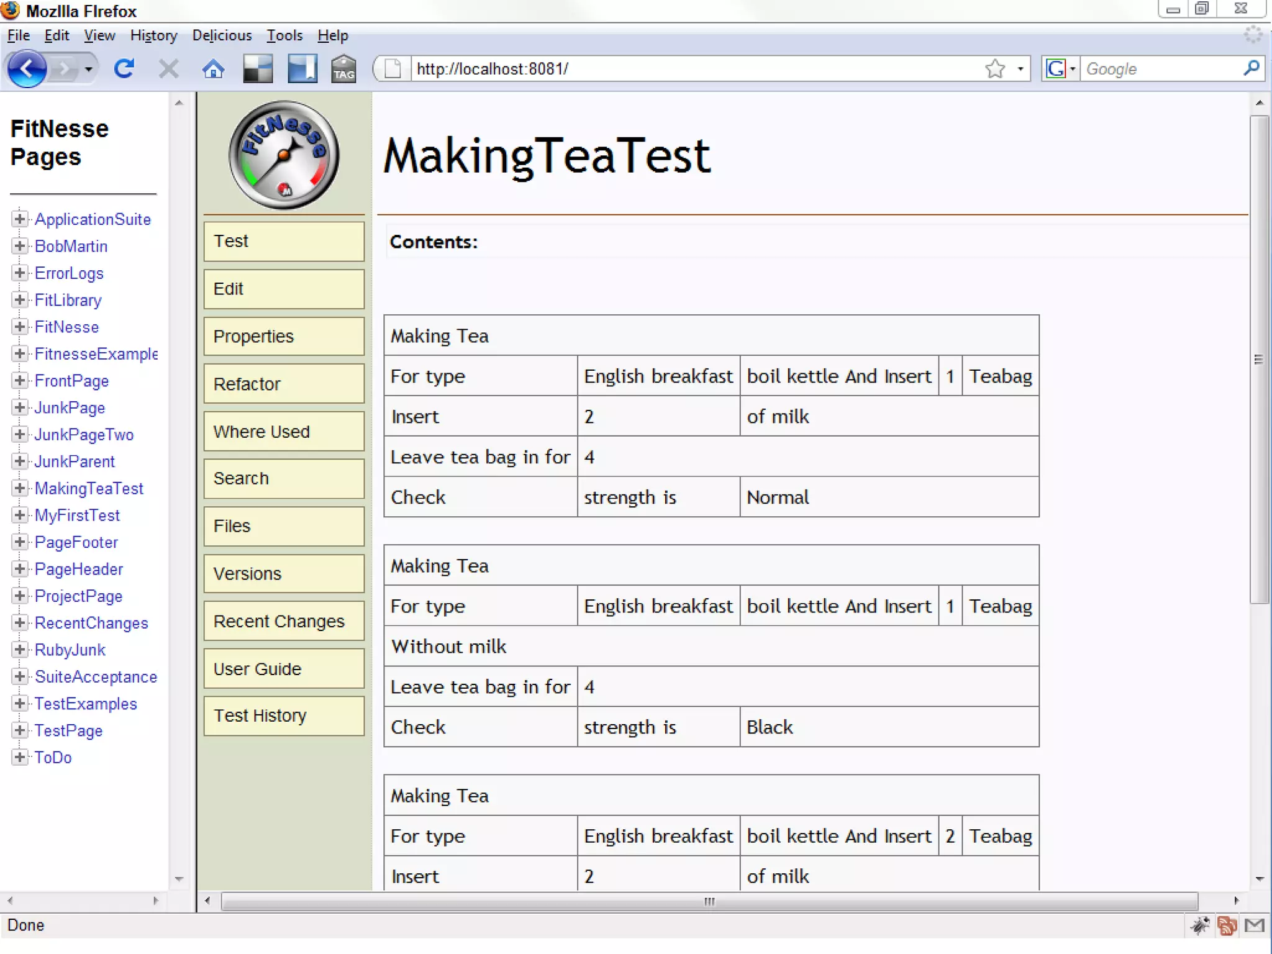Screen dimensions: 1272x954
Task: Open the FrontPage link in the pages tree
Action: (71, 381)
